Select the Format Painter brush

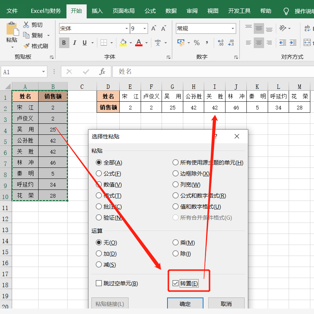[x=26, y=46]
